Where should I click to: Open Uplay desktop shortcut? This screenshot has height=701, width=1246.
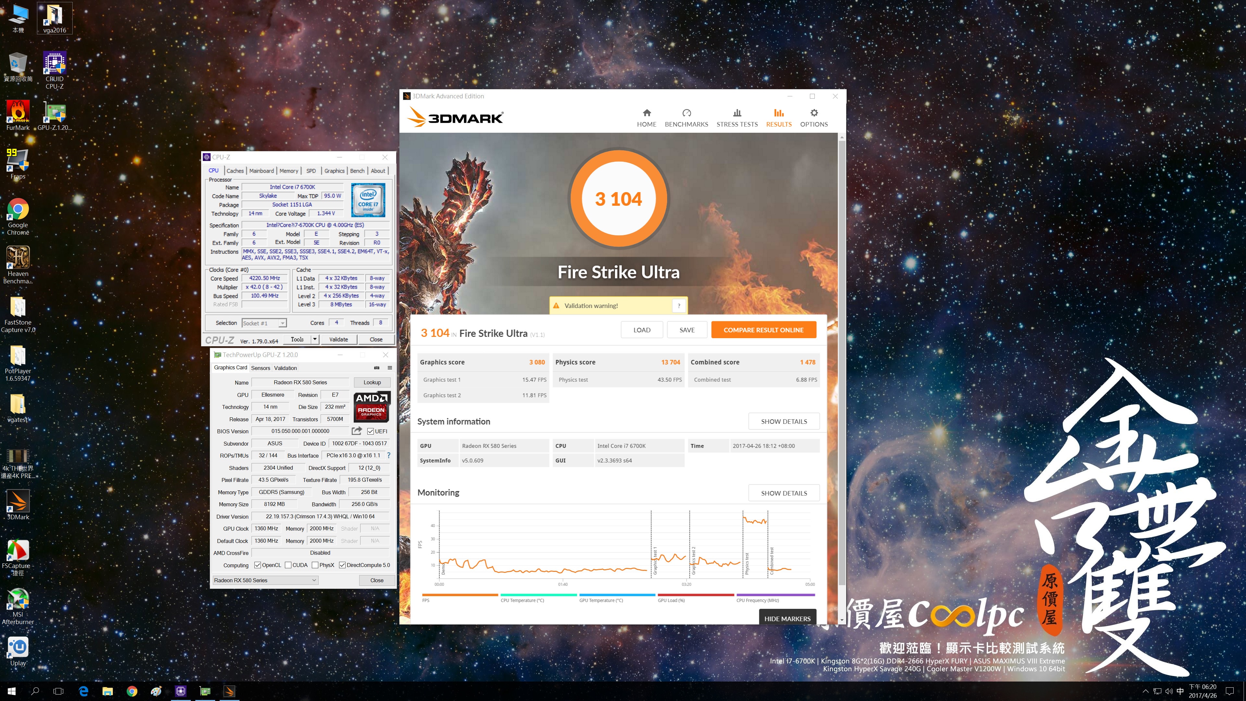pos(18,651)
